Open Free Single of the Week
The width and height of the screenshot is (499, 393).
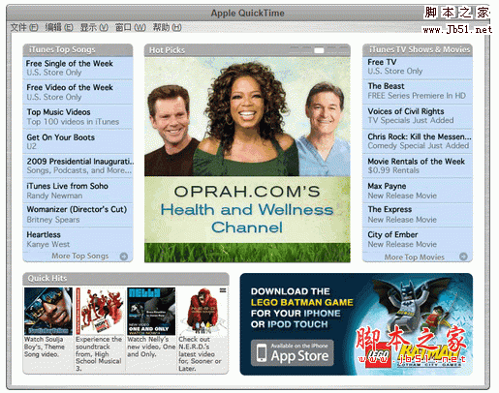(x=78, y=68)
